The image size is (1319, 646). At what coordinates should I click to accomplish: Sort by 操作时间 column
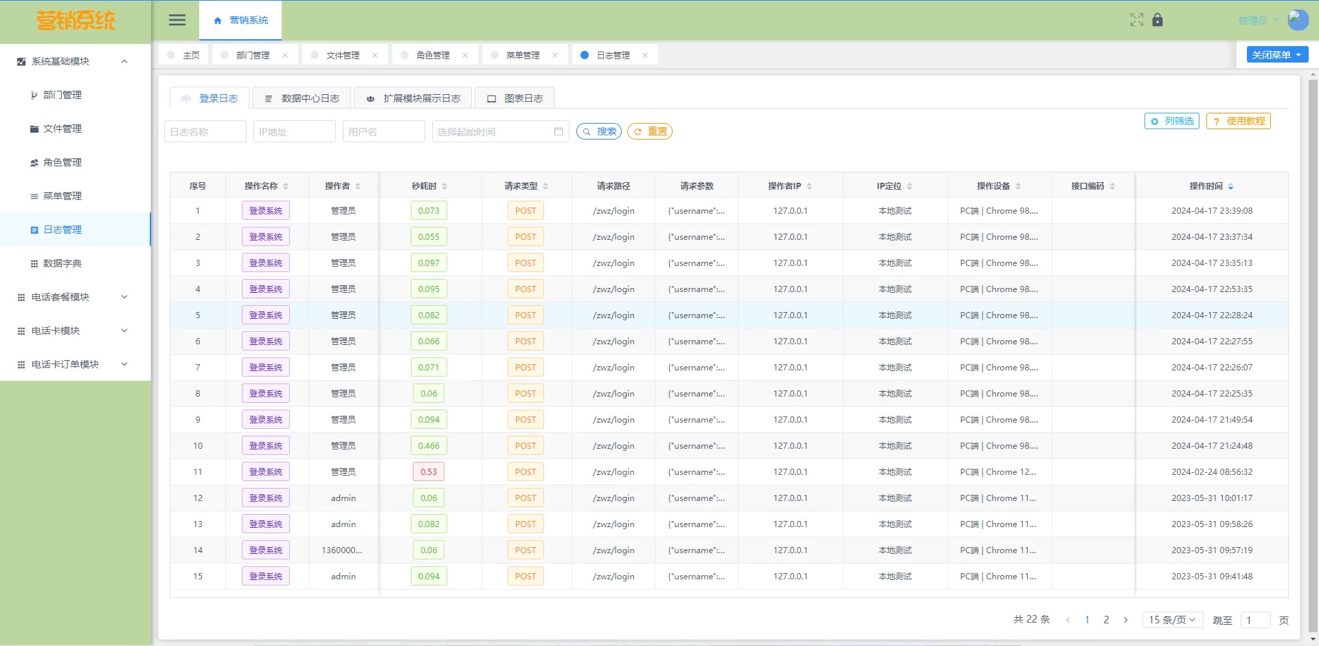pos(1230,186)
